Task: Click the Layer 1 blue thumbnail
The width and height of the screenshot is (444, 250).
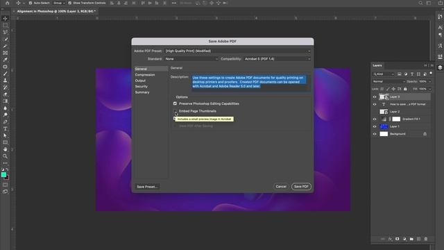Action: [x=384, y=126]
